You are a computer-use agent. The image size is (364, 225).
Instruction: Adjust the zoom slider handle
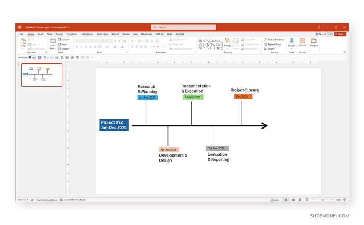tap(323, 200)
